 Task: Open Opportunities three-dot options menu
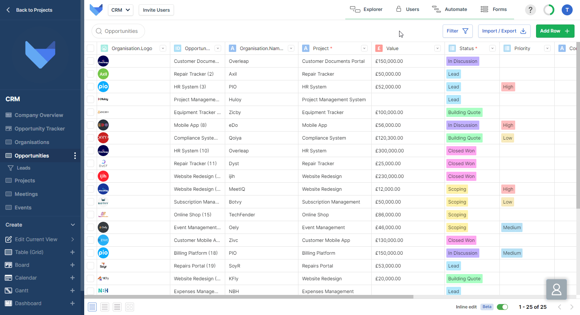click(75, 156)
